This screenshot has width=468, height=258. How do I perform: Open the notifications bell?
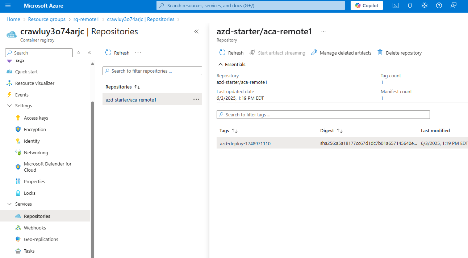[x=410, y=5]
